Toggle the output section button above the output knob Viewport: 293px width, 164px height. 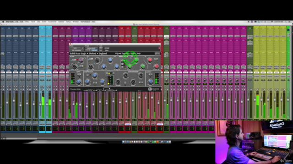click(x=150, y=75)
